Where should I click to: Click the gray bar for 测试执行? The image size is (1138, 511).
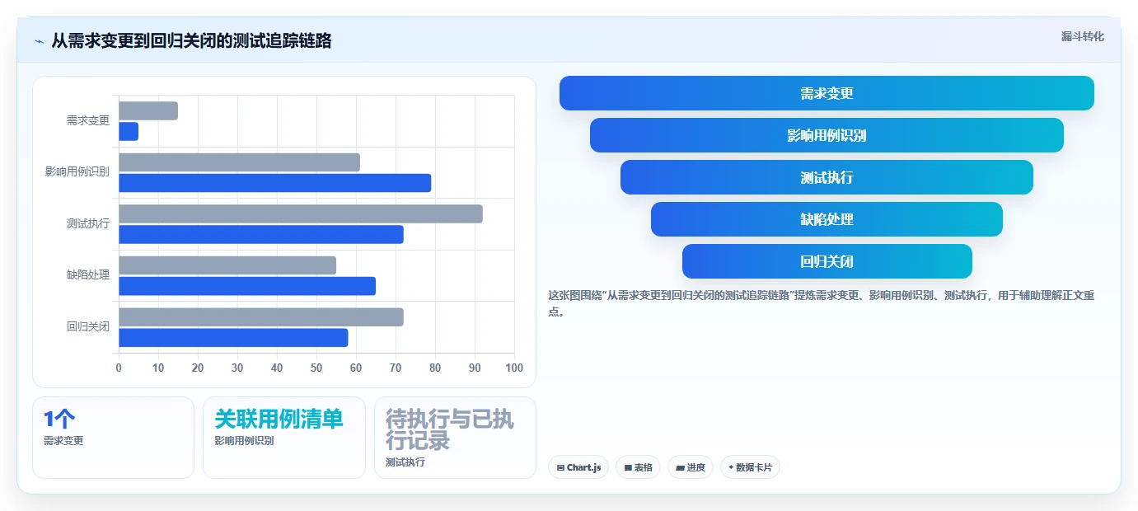tap(301, 213)
